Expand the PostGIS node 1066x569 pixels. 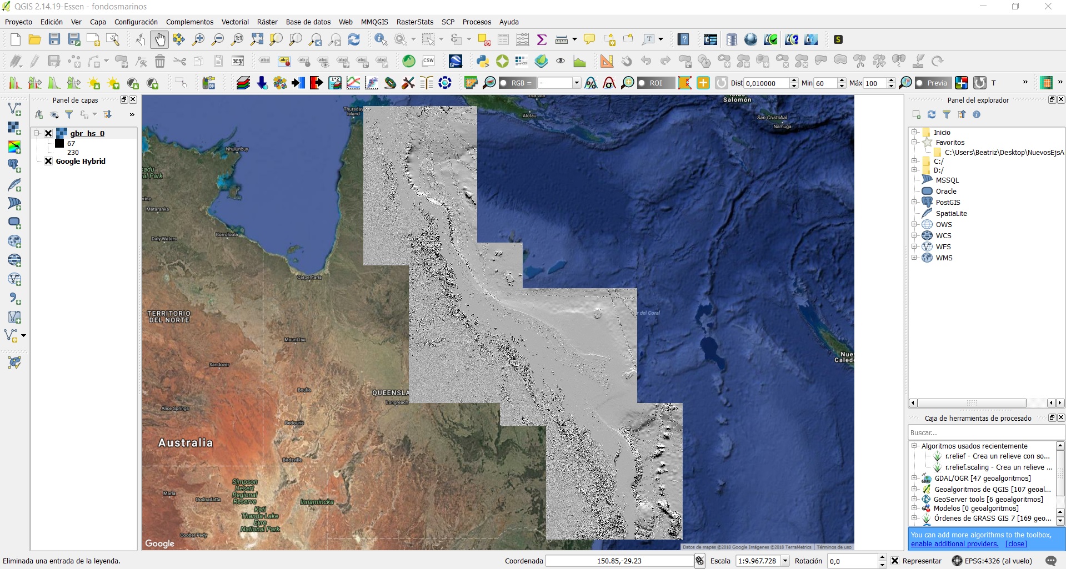(914, 202)
